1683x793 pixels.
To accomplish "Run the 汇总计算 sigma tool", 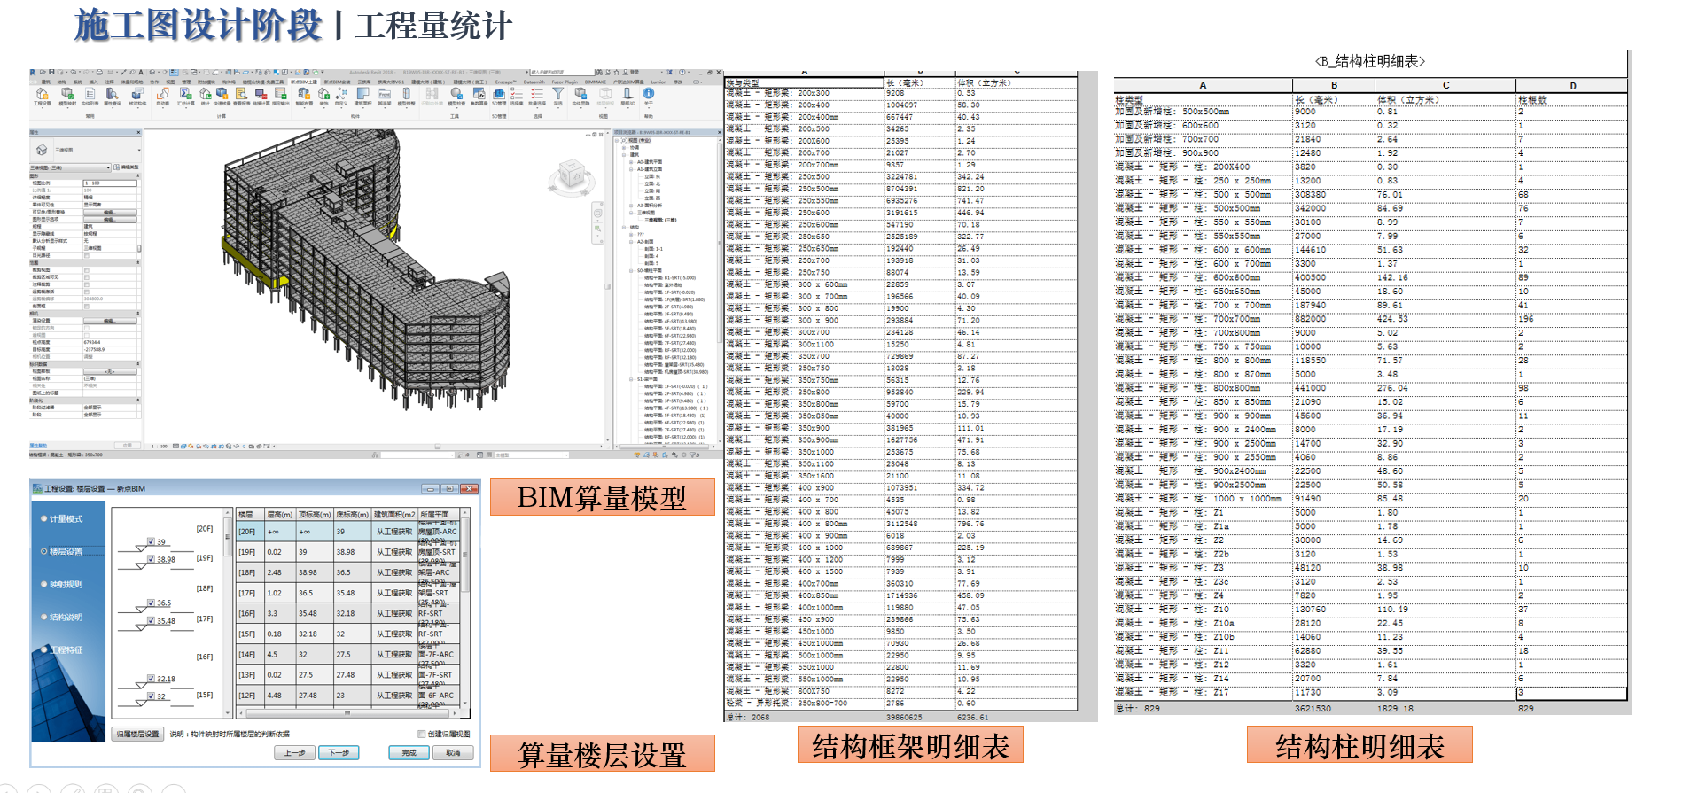I will [185, 97].
